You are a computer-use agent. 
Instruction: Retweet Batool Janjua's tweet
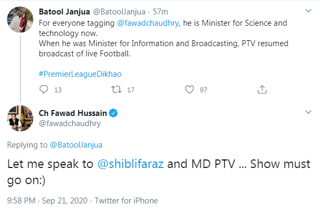(x=116, y=90)
